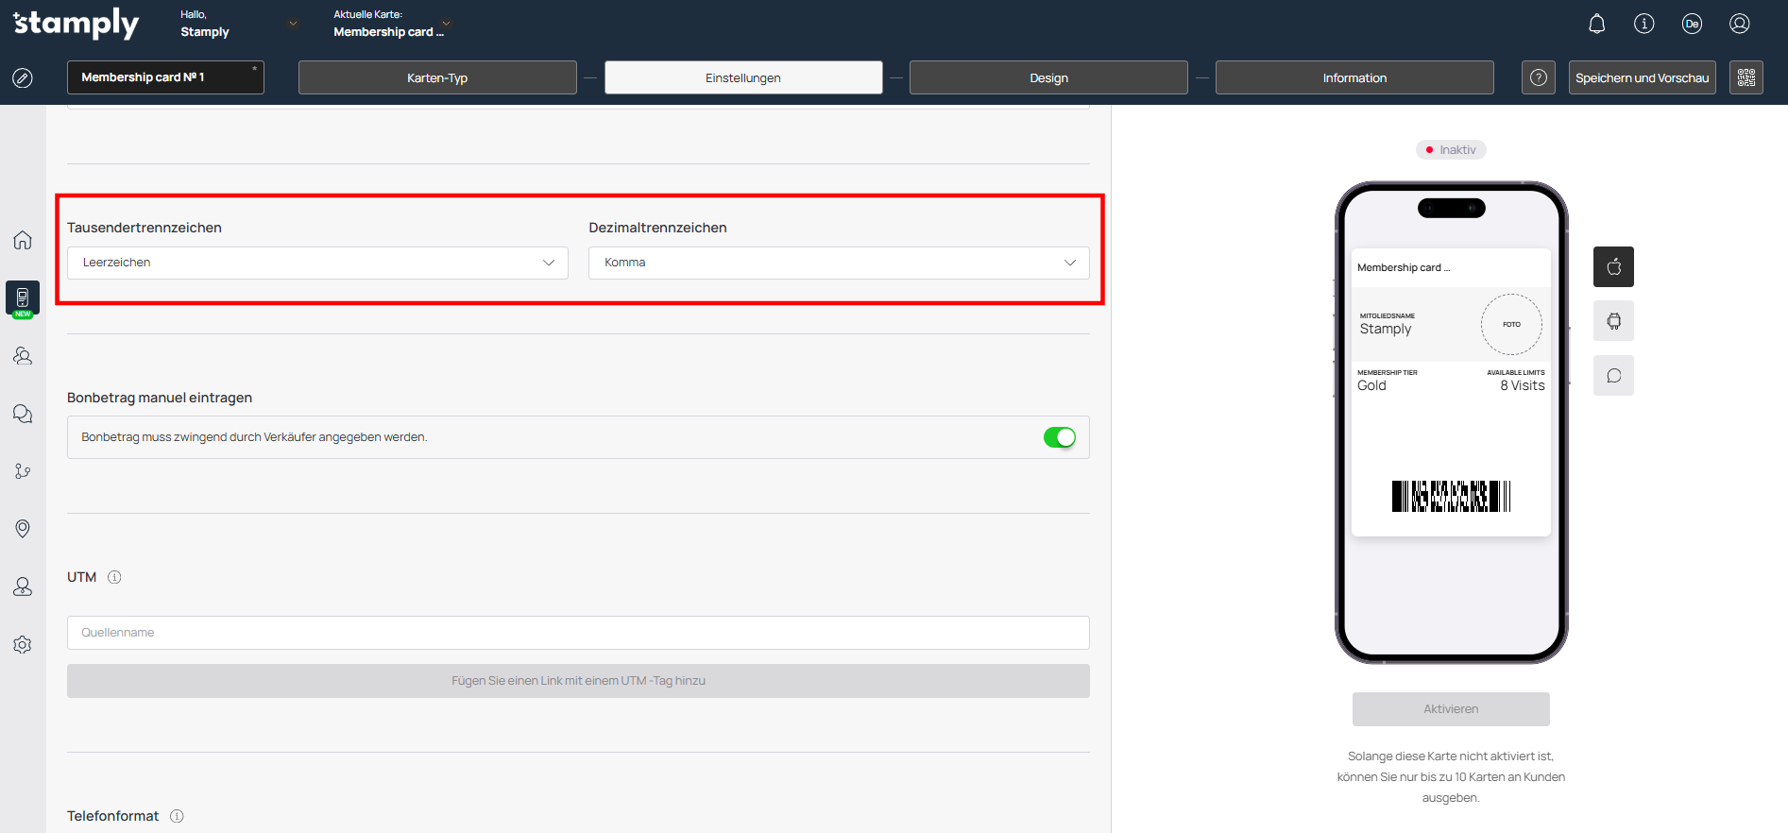
Task: Go to the Karten-Typ tab
Action: tap(437, 77)
